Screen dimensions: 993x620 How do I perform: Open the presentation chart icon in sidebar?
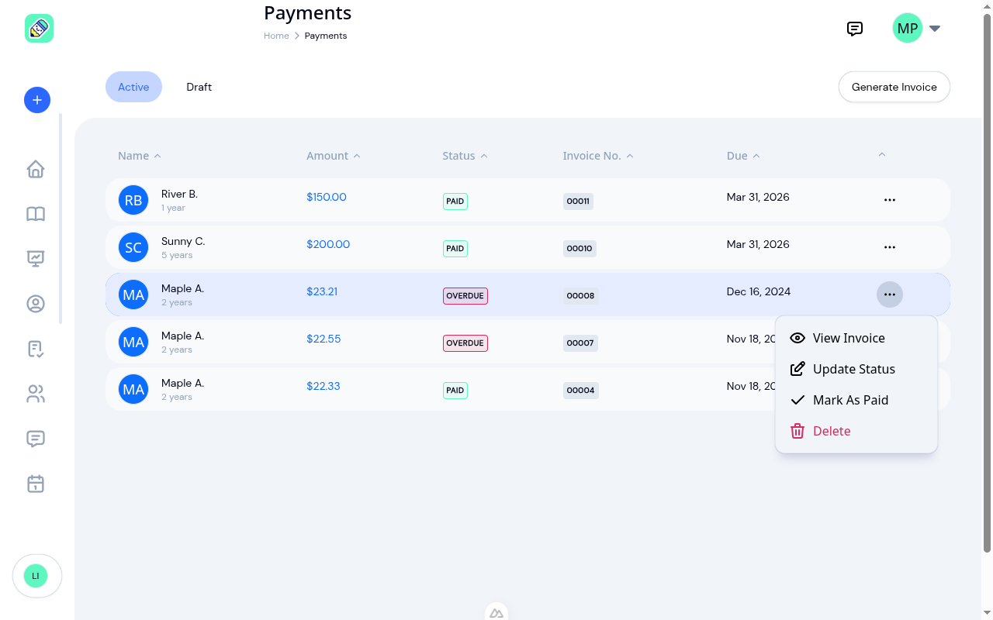(36, 259)
